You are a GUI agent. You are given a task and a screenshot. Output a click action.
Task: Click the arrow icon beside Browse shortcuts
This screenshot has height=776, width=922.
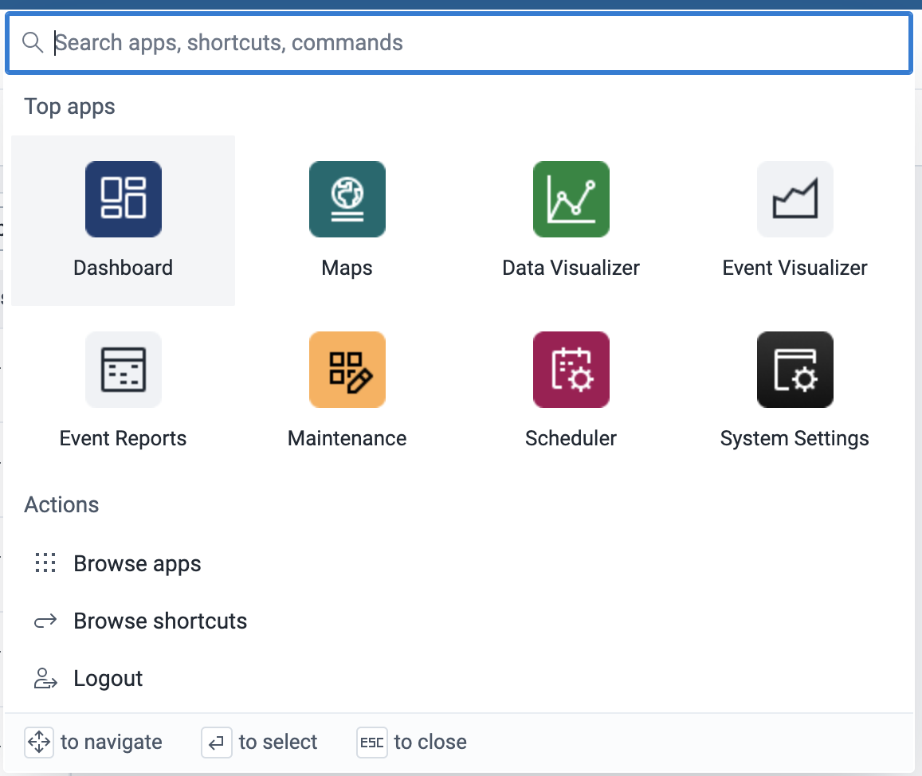[45, 621]
